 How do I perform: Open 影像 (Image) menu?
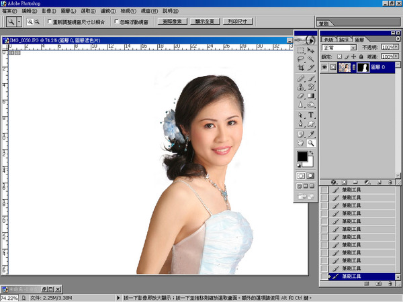[x=49, y=11]
